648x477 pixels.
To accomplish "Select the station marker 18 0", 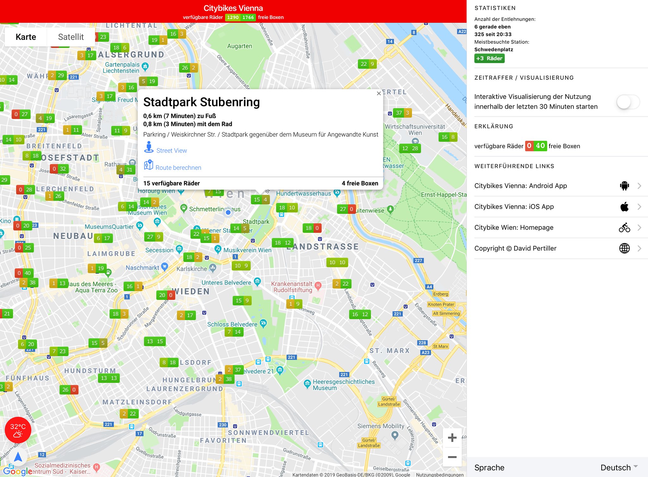I will tap(312, 228).
